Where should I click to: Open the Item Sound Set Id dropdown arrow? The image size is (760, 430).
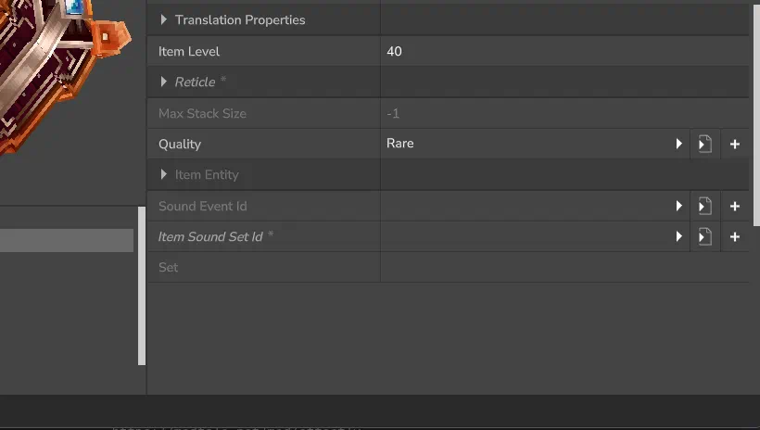tap(678, 236)
